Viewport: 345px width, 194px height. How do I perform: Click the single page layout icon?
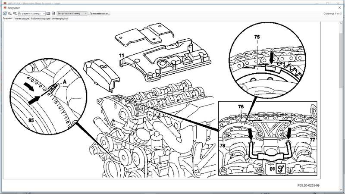tap(48, 13)
